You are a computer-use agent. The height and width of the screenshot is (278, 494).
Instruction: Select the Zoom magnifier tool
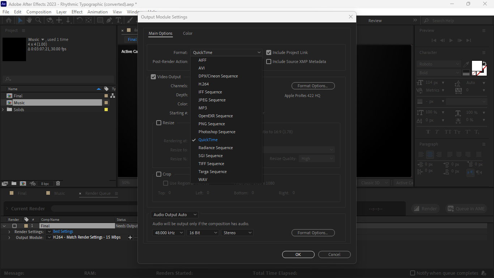pyautogui.click(x=38, y=20)
